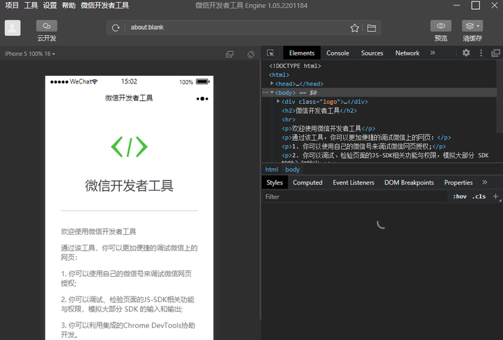Click the refresh icon beside the address bar

116,28
